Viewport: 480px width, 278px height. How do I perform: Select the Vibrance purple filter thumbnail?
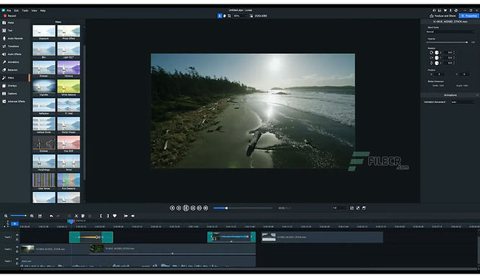(69, 68)
